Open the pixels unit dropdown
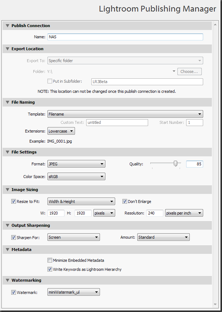 pos(104,213)
